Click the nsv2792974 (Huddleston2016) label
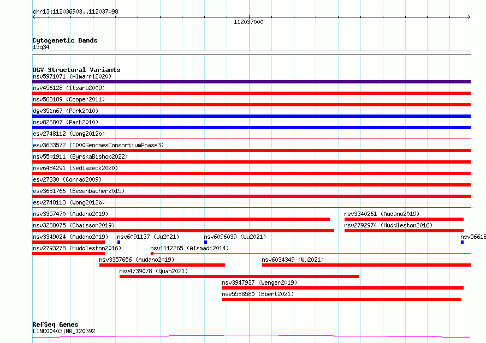The image size is (486, 343). [x=388, y=225]
